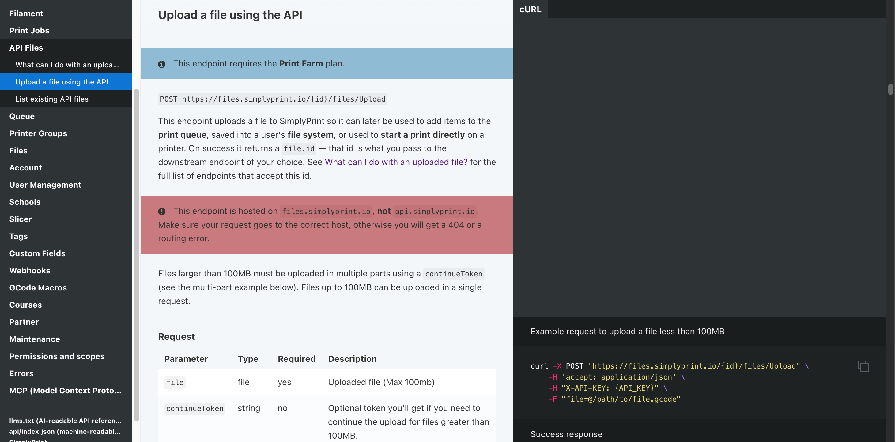Click the 'Success response' label
The image size is (895, 442).
(566, 434)
